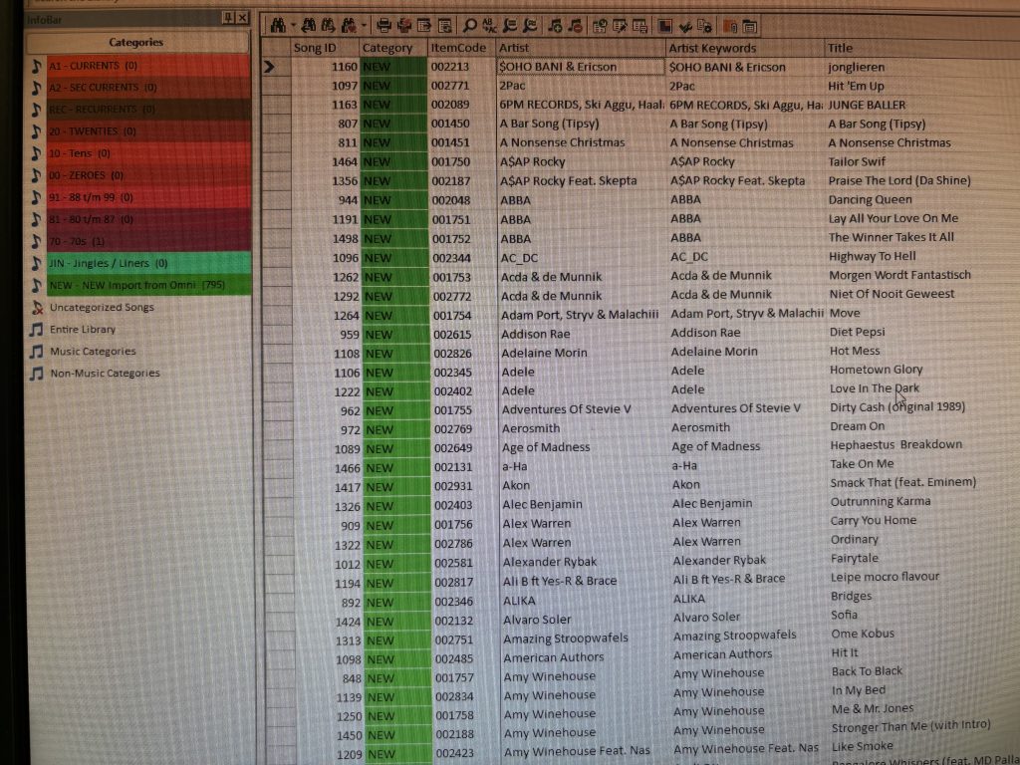Click the Categories header button
The image size is (1020, 765).
136,42
